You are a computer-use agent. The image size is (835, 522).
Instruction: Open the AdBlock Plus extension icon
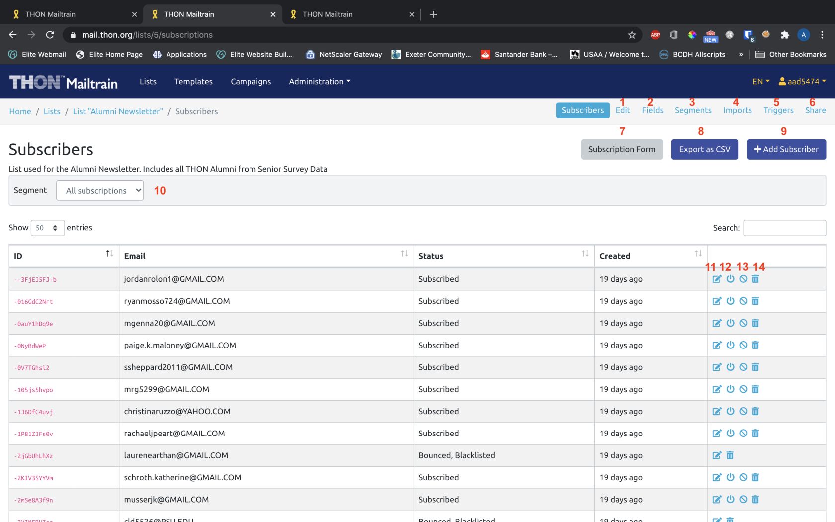pyautogui.click(x=655, y=35)
